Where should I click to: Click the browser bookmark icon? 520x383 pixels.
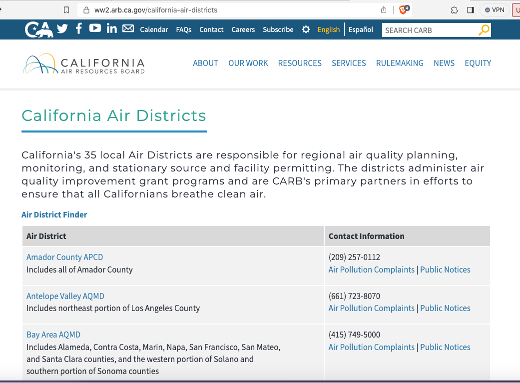point(66,10)
